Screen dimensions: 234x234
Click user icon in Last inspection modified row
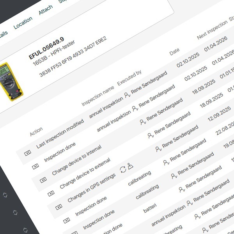pos(126,95)
